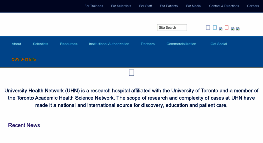This screenshot has height=143, width=263.
Task: Open the Commercialization menu
Action: point(181,44)
